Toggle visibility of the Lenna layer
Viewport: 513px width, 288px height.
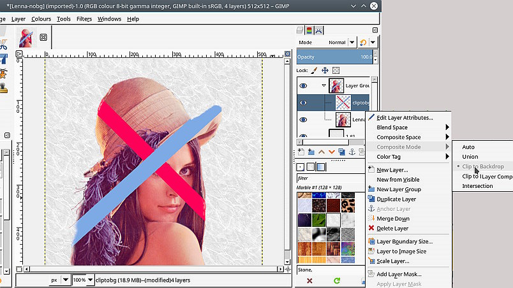click(304, 119)
